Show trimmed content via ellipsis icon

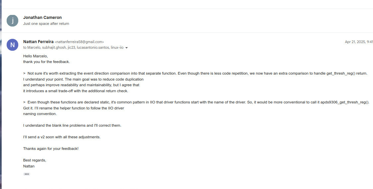[x=27, y=174]
